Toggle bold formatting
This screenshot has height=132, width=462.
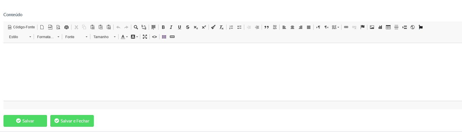[x=163, y=27]
